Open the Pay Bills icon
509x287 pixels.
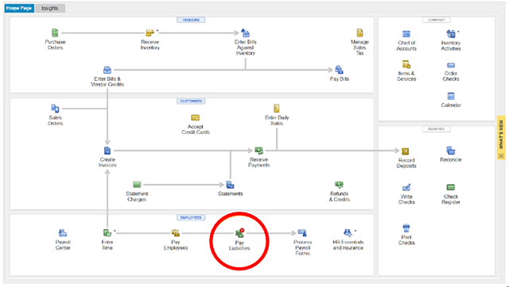tap(340, 70)
